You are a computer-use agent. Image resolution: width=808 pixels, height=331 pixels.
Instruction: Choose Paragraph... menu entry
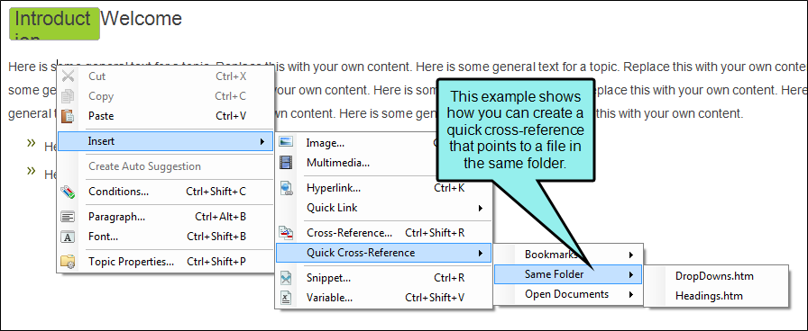[165, 217]
